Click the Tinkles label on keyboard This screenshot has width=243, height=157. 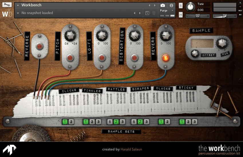pos(92,91)
